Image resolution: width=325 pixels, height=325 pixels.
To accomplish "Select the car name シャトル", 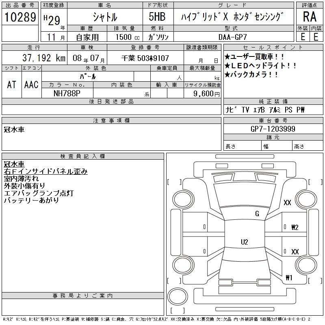I will click(105, 17).
